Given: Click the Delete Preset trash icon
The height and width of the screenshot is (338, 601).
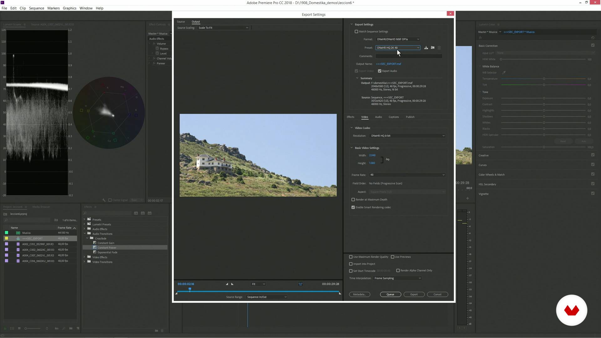Looking at the screenshot, I should pos(439,48).
